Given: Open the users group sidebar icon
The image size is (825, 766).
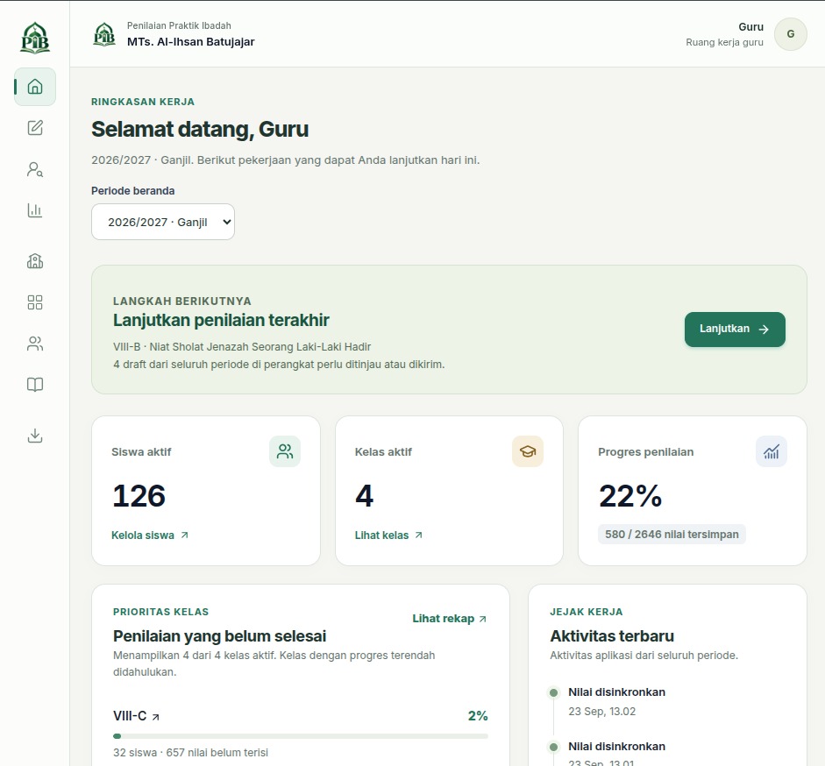Looking at the screenshot, I should tap(35, 344).
